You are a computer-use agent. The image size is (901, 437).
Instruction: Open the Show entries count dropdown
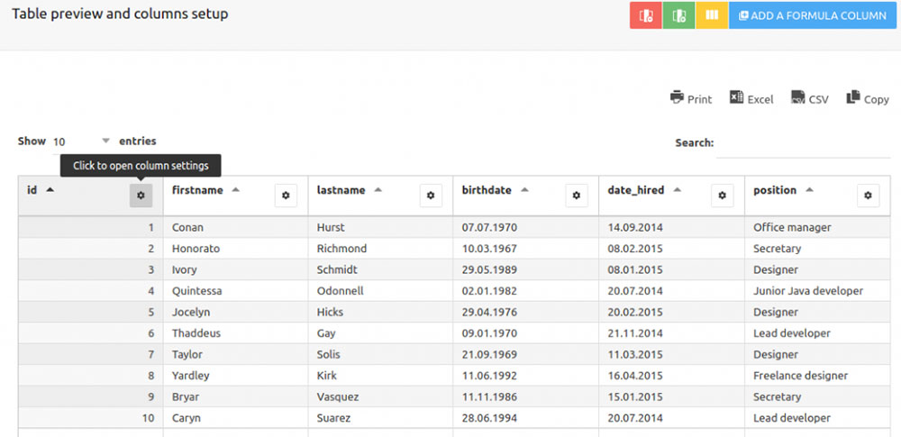click(80, 141)
